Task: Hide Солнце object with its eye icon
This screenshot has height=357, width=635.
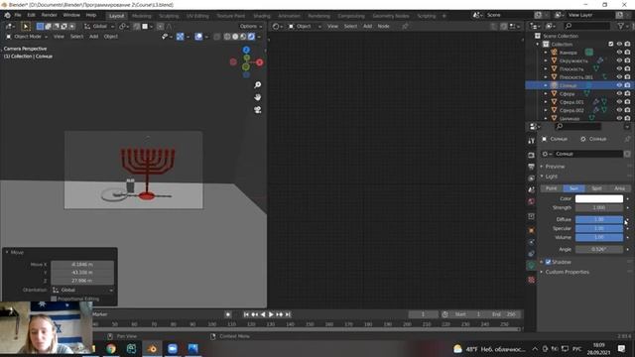Action: 619,85
